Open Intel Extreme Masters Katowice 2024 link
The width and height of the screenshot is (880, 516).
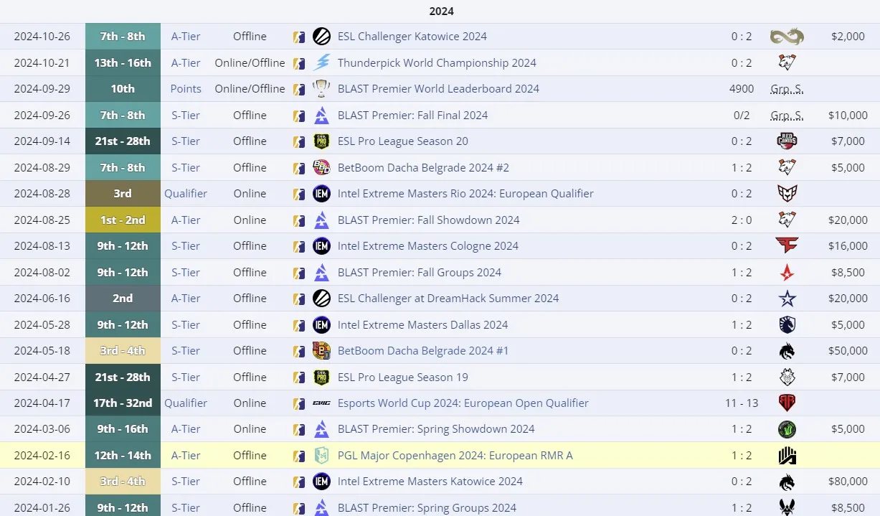430,482
